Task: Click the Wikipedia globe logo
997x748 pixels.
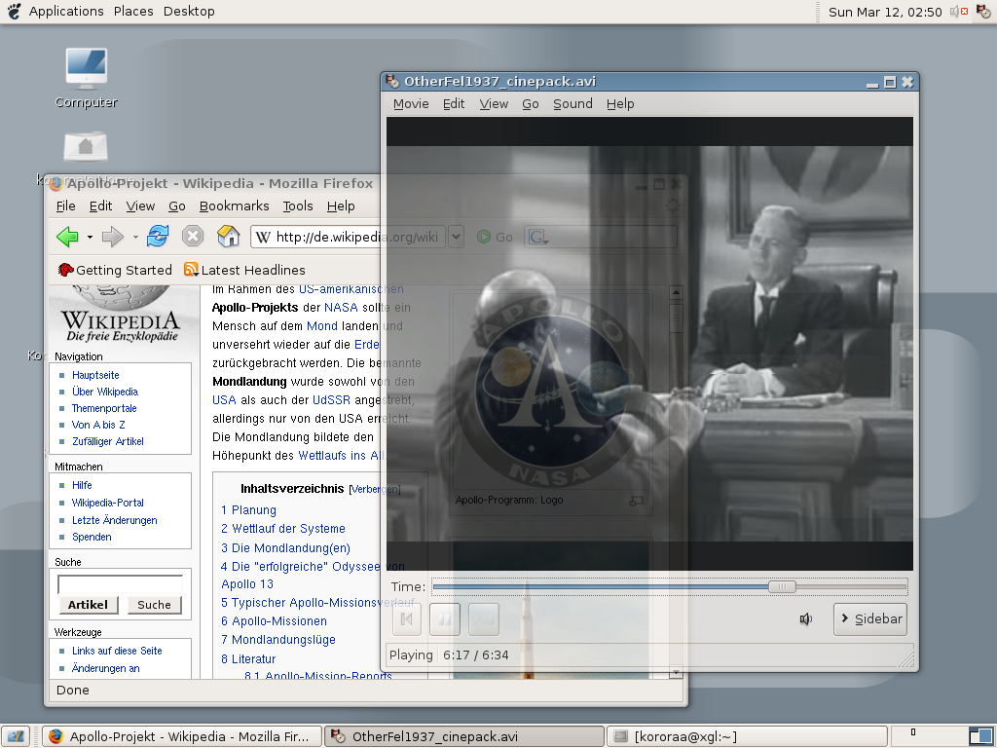Action: click(122, 315)
